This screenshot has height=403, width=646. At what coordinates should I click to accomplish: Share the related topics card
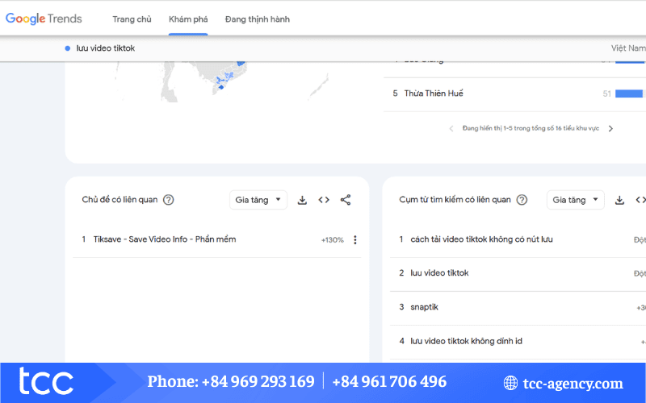346,200
